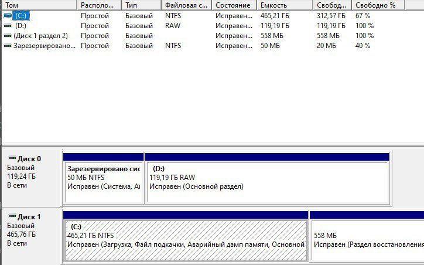Sort by the Тип column header
The height and width of the screenshot is (265, 424).
[141, 5]
